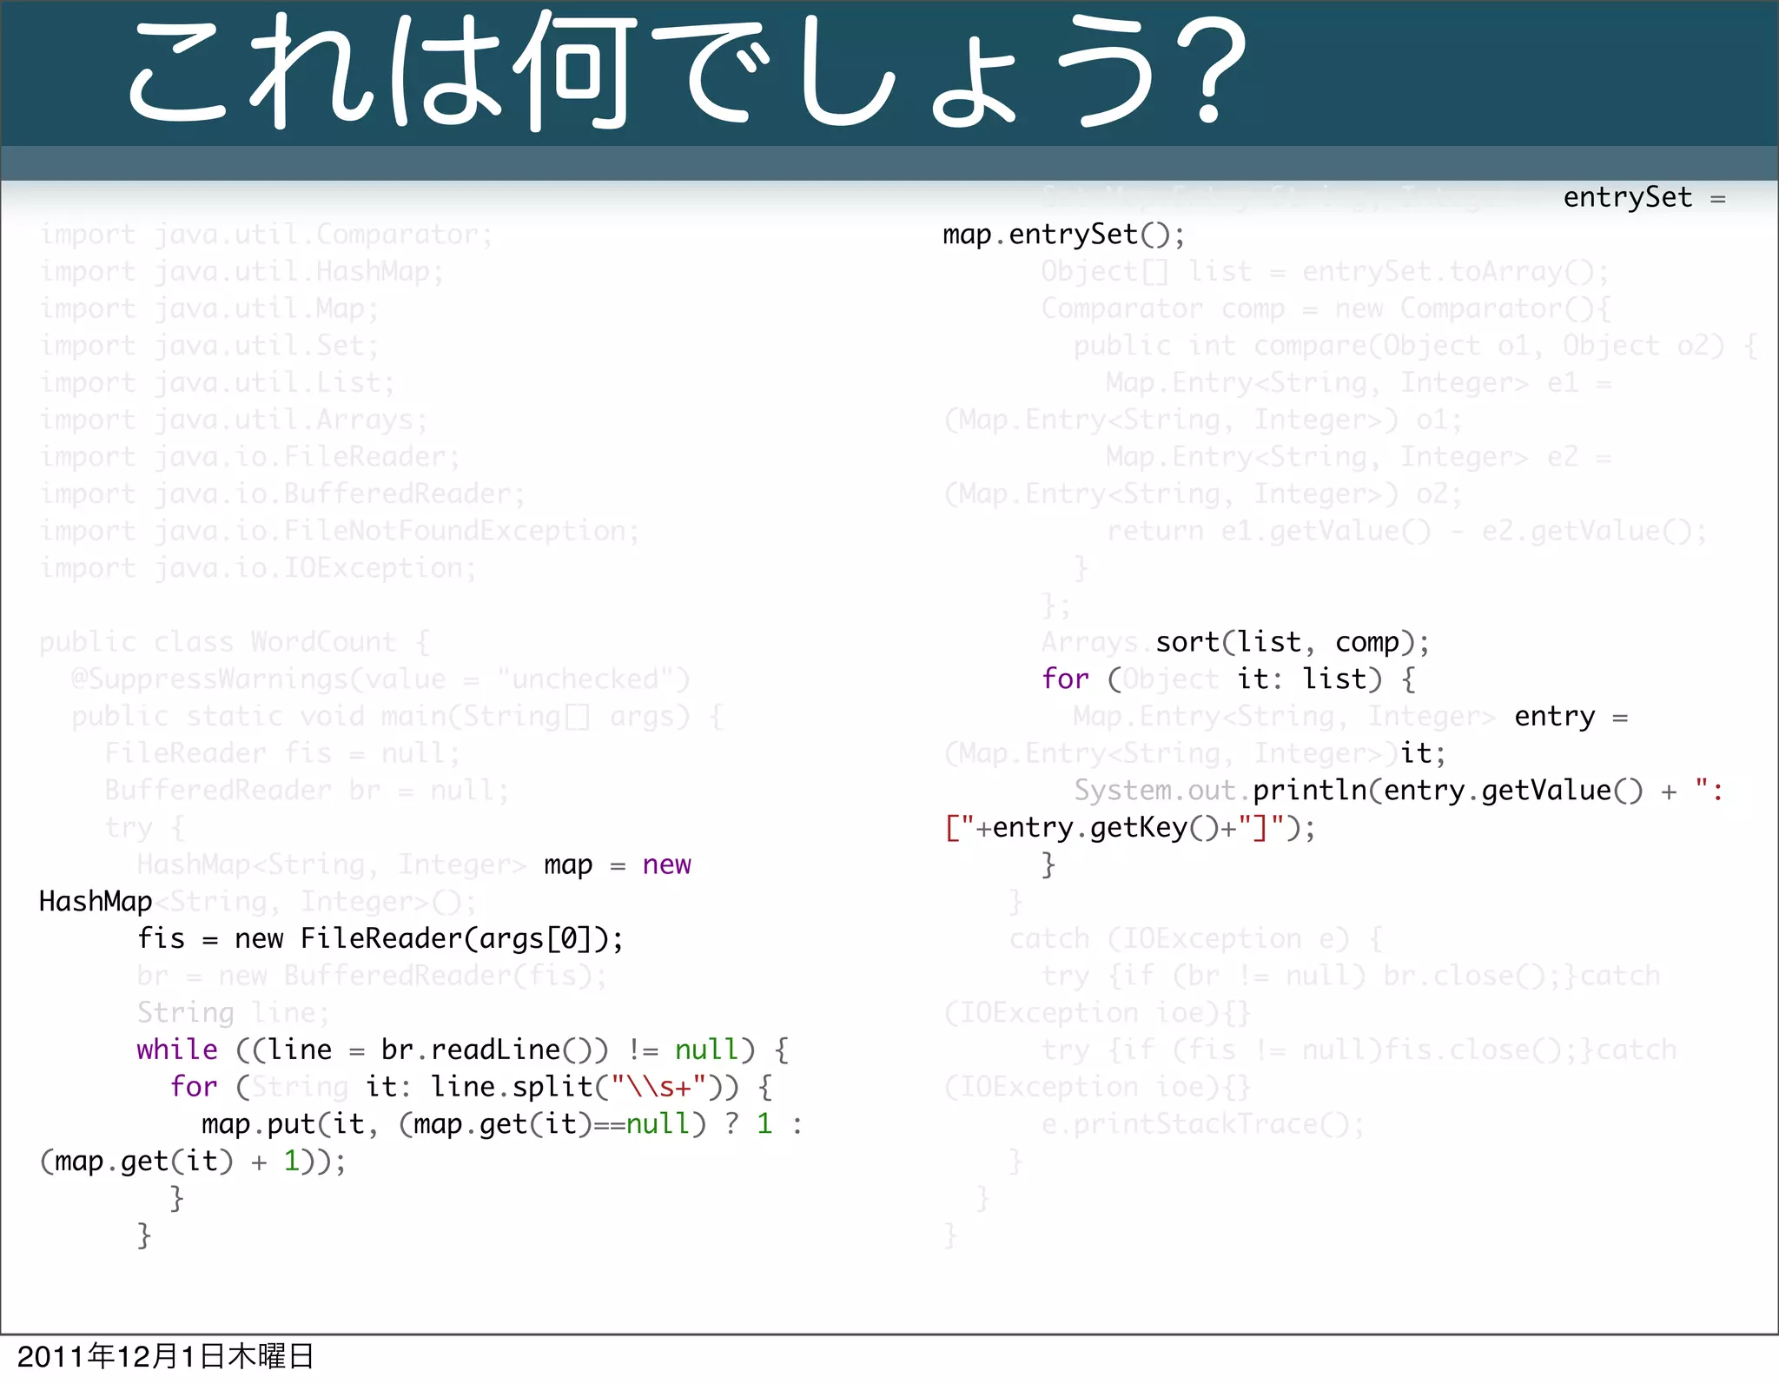1779x1384 pixels.
Task: Click the line 'import java.util.Comparator;'
Action: (x=266, y=235)
